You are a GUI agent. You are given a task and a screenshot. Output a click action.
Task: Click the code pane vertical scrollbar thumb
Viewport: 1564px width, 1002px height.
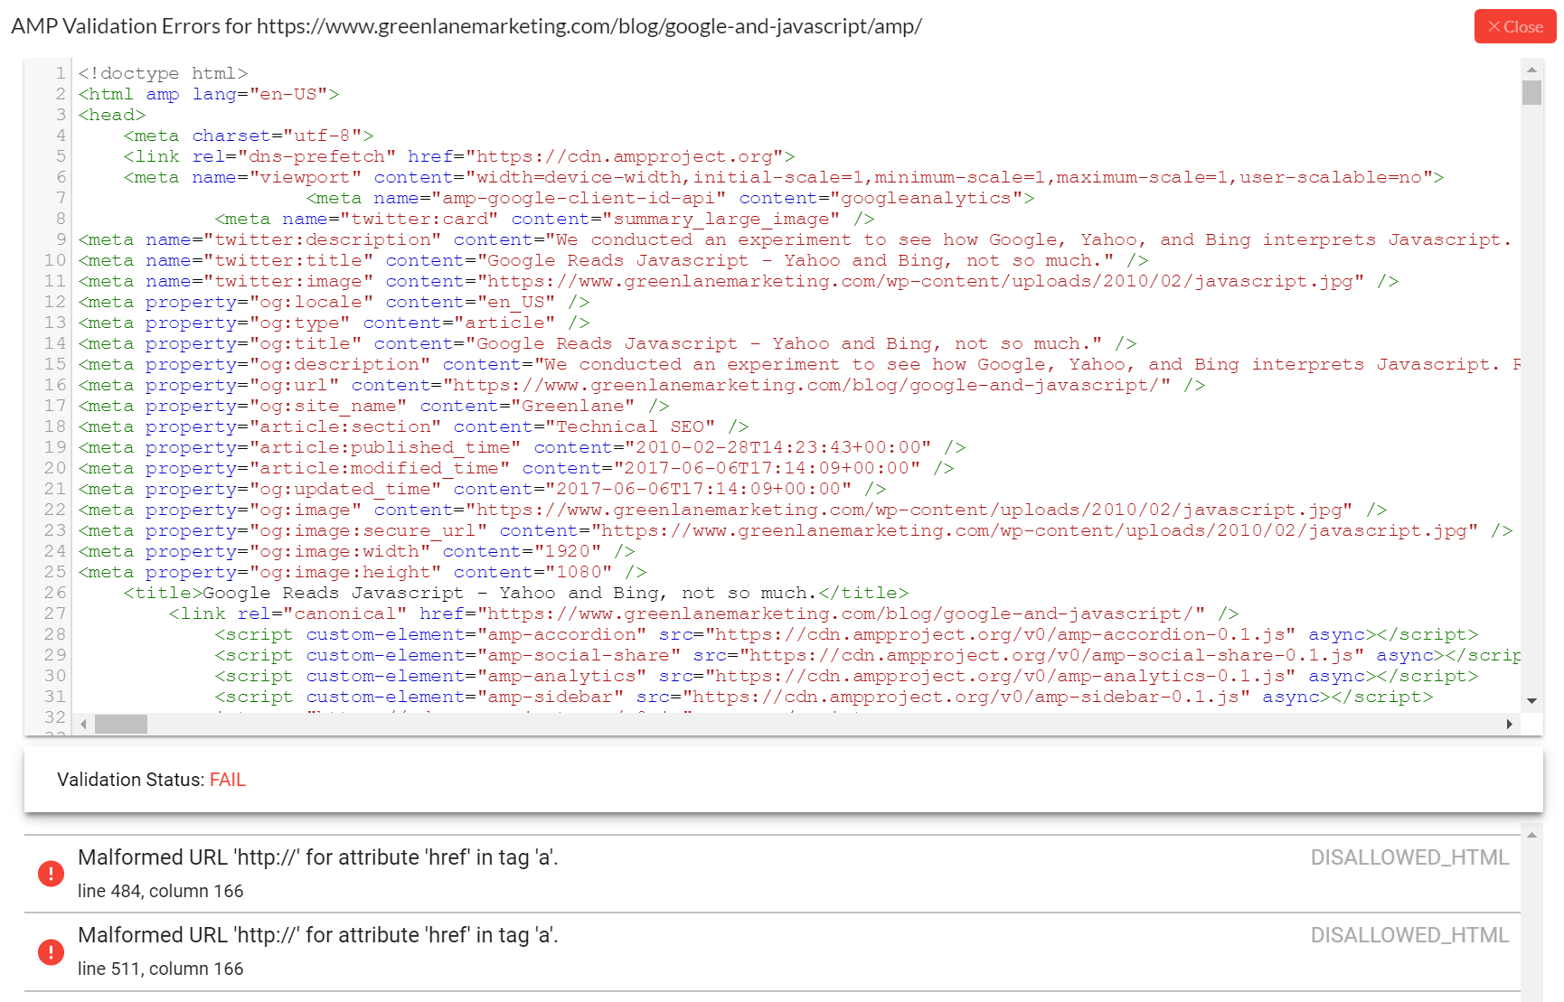coord(1531,93)
